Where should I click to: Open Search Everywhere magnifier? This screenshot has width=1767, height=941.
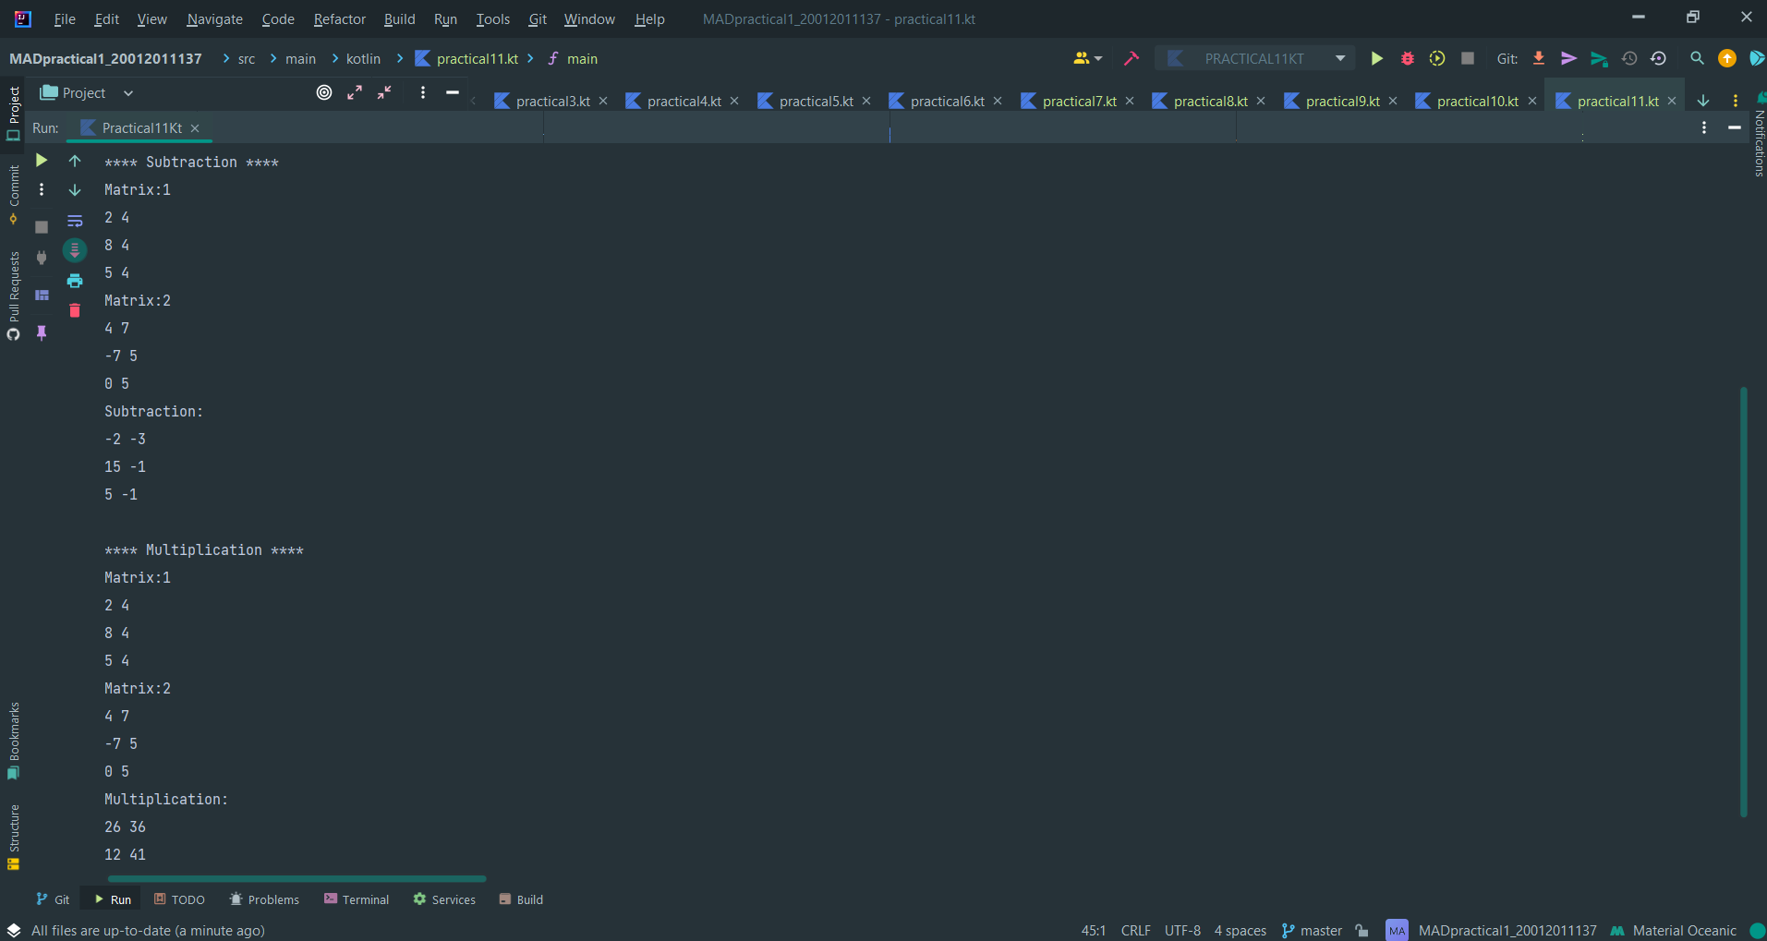click(x=1697, y=58)
